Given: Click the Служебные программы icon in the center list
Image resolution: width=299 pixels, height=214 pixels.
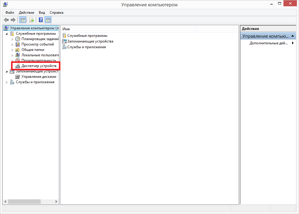Looking at the screenshot, I should [x=64, y=36].
